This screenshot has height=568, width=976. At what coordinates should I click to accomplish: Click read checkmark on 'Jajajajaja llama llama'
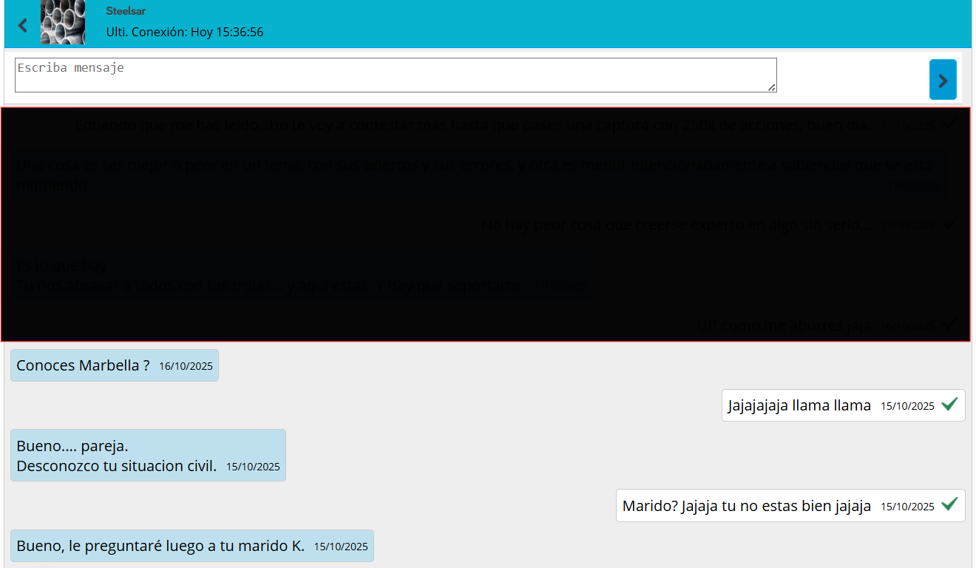tap(950, 405)
